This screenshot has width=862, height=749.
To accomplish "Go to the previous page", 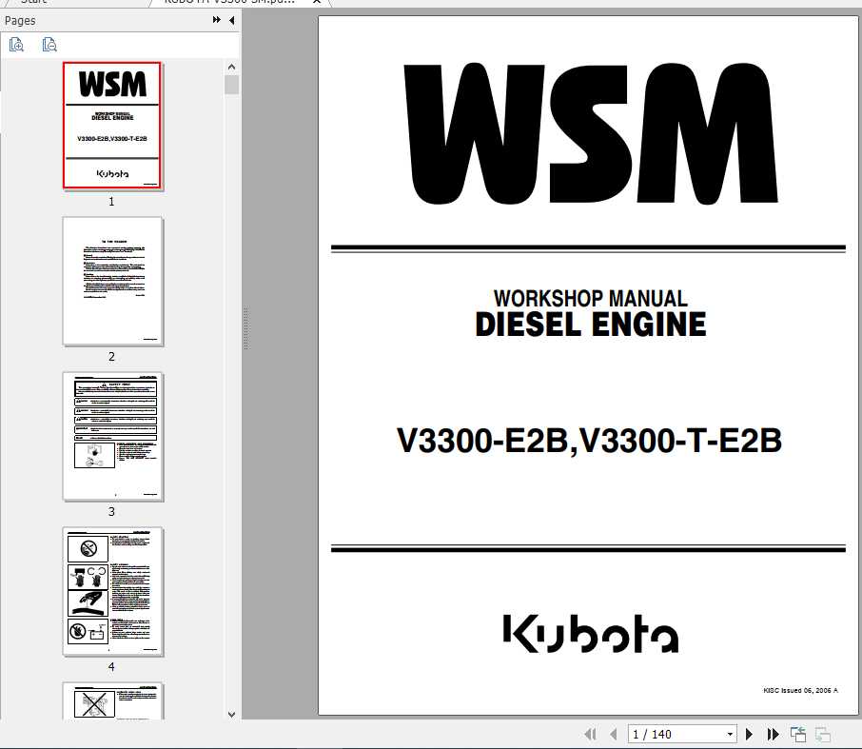I will [614, 734].
